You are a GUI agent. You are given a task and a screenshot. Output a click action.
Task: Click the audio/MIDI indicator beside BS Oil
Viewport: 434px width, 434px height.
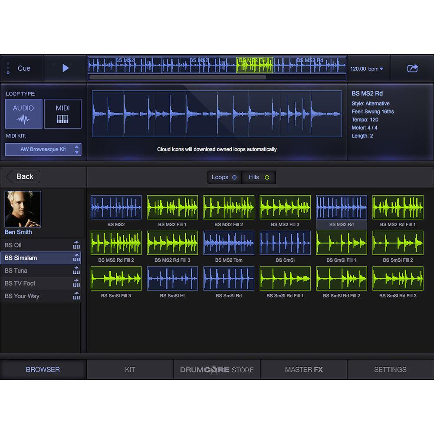(x=77, y=245)
